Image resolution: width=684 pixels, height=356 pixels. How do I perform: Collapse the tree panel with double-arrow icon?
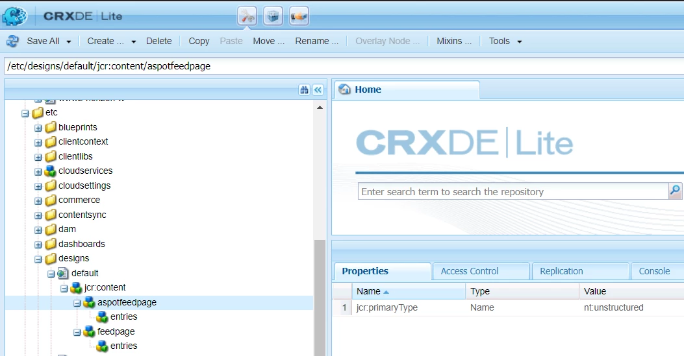pyautogui.click(x=318, y=89)
